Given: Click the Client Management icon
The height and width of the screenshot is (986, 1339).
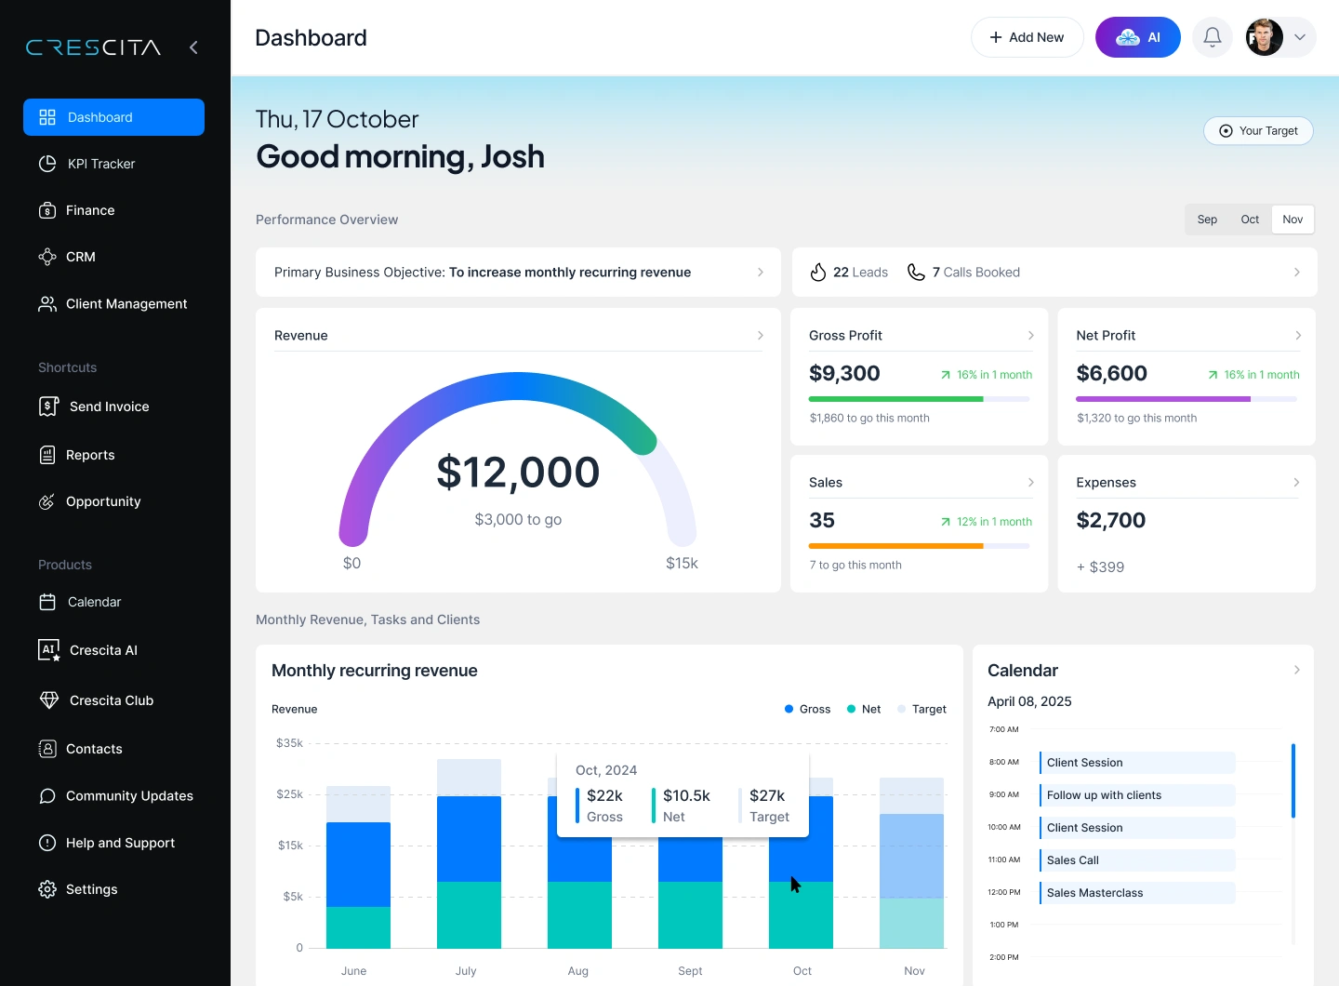Looking at the screenshot, I should (47, 303).
